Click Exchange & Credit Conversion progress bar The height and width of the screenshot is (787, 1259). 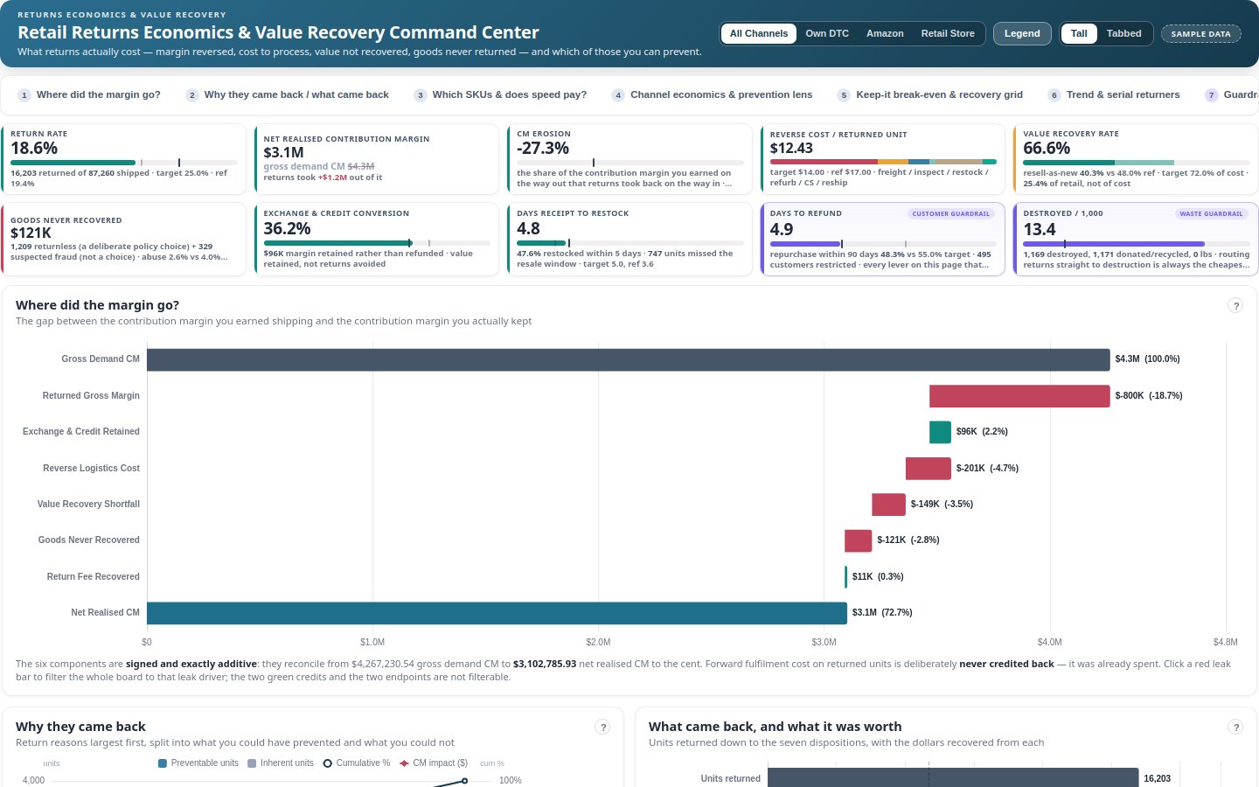[377, 243]
